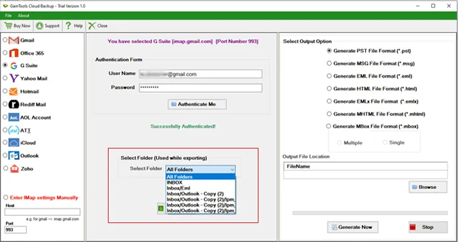Click the Support headset icon
Viewport: 458px width, 242px height.
(39, 26)
